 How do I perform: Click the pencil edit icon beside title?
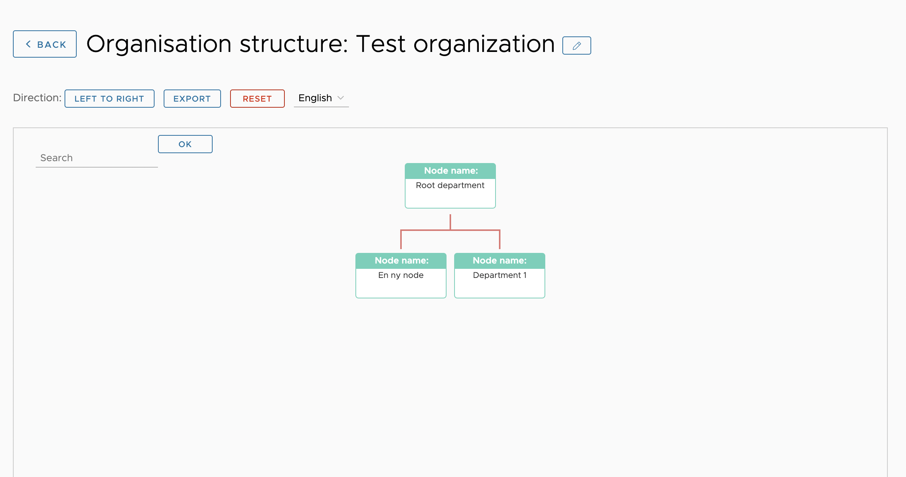(x=576, y=46)
